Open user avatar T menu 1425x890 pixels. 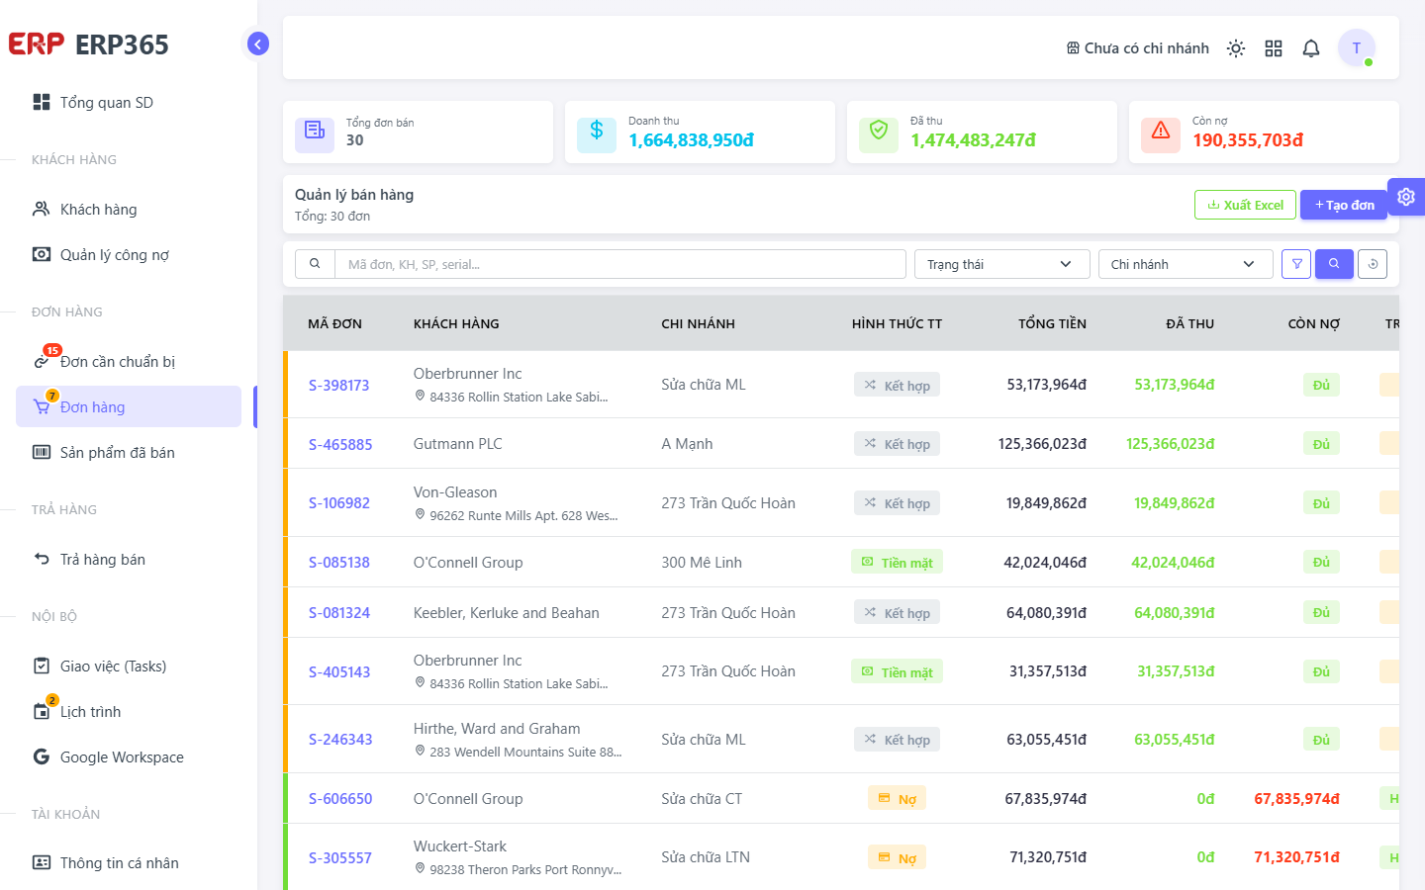[x=1357, y=47]
